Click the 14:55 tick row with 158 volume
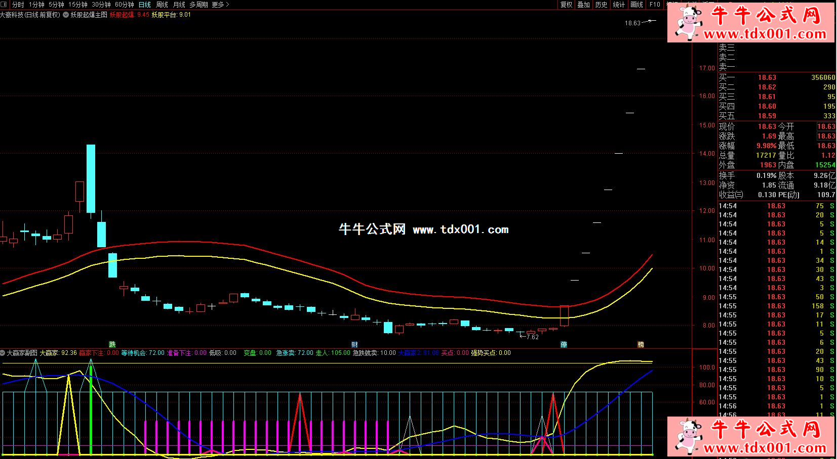 [x=777, y=306]
